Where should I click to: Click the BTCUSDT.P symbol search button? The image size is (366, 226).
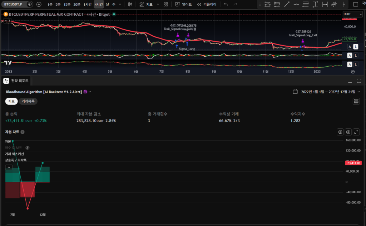coord(14,4)
